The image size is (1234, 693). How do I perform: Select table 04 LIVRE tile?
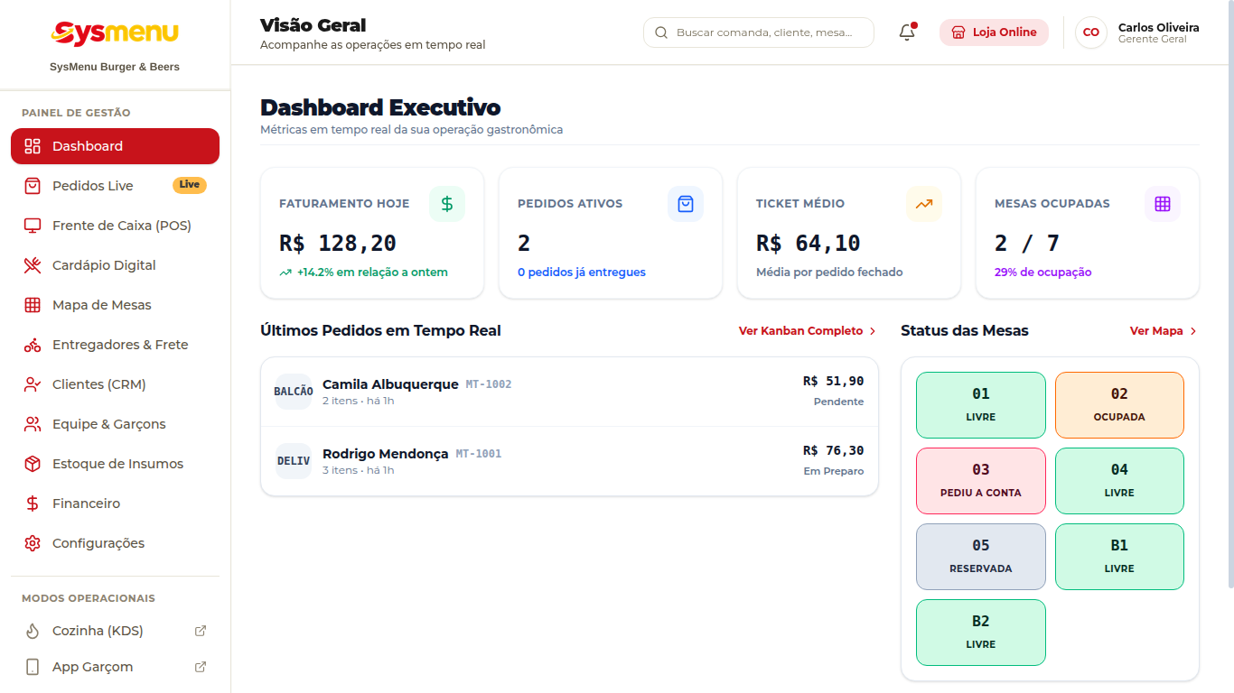click(x=1119, y=481)
